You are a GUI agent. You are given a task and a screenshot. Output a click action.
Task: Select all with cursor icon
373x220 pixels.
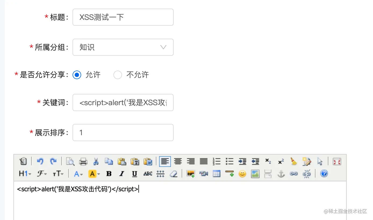tap(320, 161)
